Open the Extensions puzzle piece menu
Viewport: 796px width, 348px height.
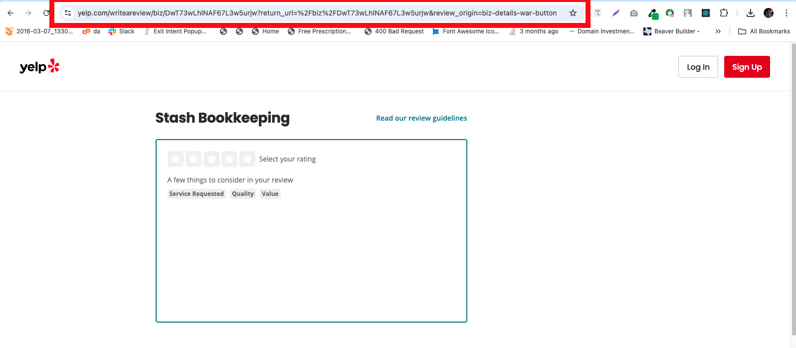724,13
